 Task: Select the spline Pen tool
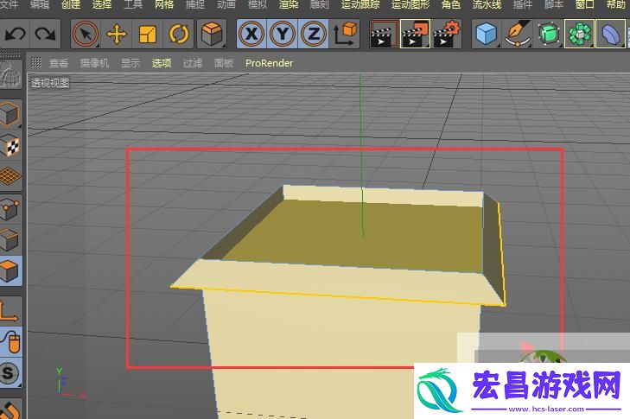pos(518,35)
